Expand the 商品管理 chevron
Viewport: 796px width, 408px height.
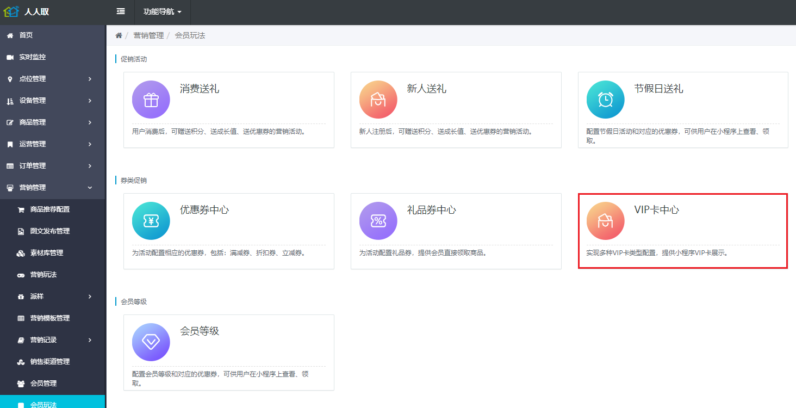pyautogui.click(x=90, y=122)
